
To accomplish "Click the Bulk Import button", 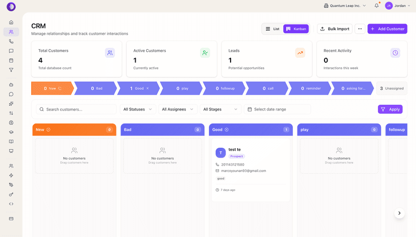I will (335, 29).
